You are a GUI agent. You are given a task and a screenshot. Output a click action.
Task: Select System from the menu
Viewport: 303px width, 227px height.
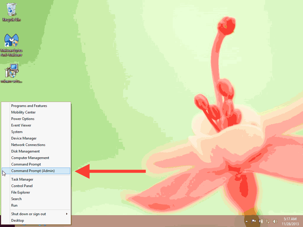pyautogui.click(x=36, y=132)
